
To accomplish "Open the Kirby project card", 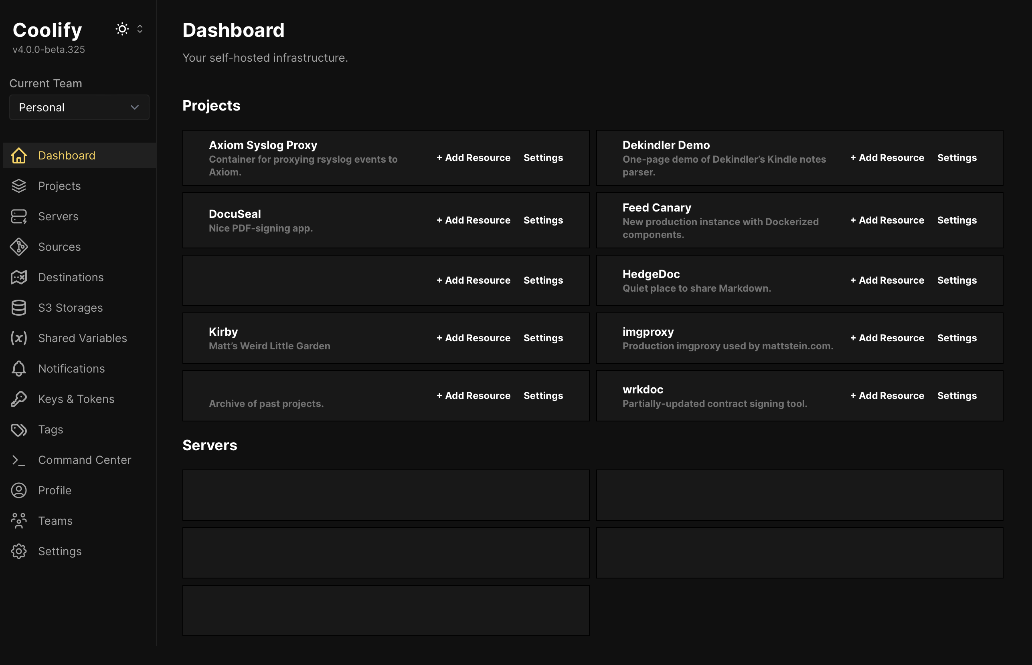I will click(223, 332).
